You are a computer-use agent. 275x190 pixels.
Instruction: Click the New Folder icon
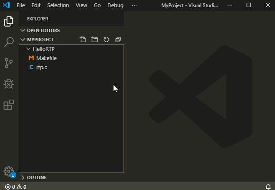tap(95, 40)
